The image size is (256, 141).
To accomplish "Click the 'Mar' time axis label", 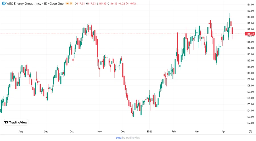I will (197, 131).
